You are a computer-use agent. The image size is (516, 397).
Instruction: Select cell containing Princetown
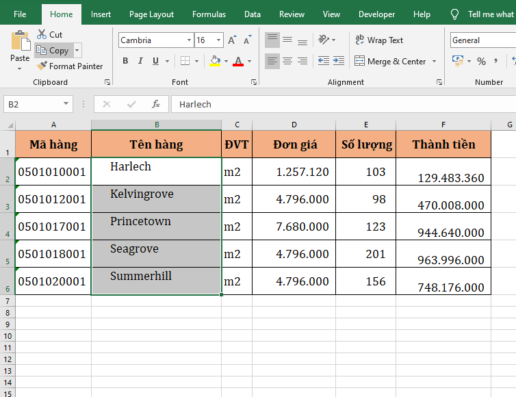156,226
